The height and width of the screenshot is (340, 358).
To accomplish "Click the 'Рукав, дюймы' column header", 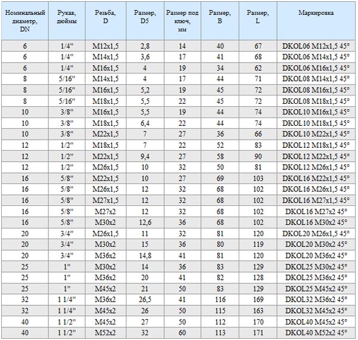I will pos(67,21).
